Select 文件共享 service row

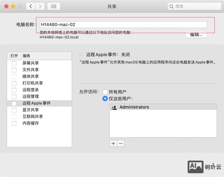click(39, 70)
